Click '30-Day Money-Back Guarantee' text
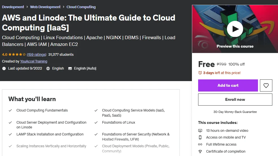 [235, 112]
